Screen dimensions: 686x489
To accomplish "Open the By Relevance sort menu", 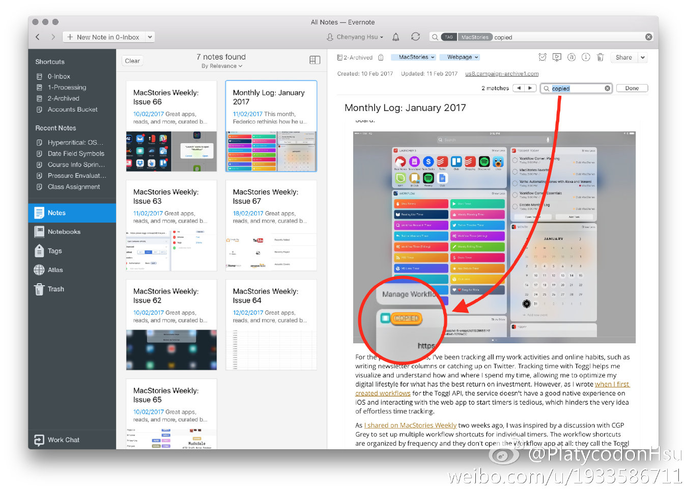I will point(221,66).
